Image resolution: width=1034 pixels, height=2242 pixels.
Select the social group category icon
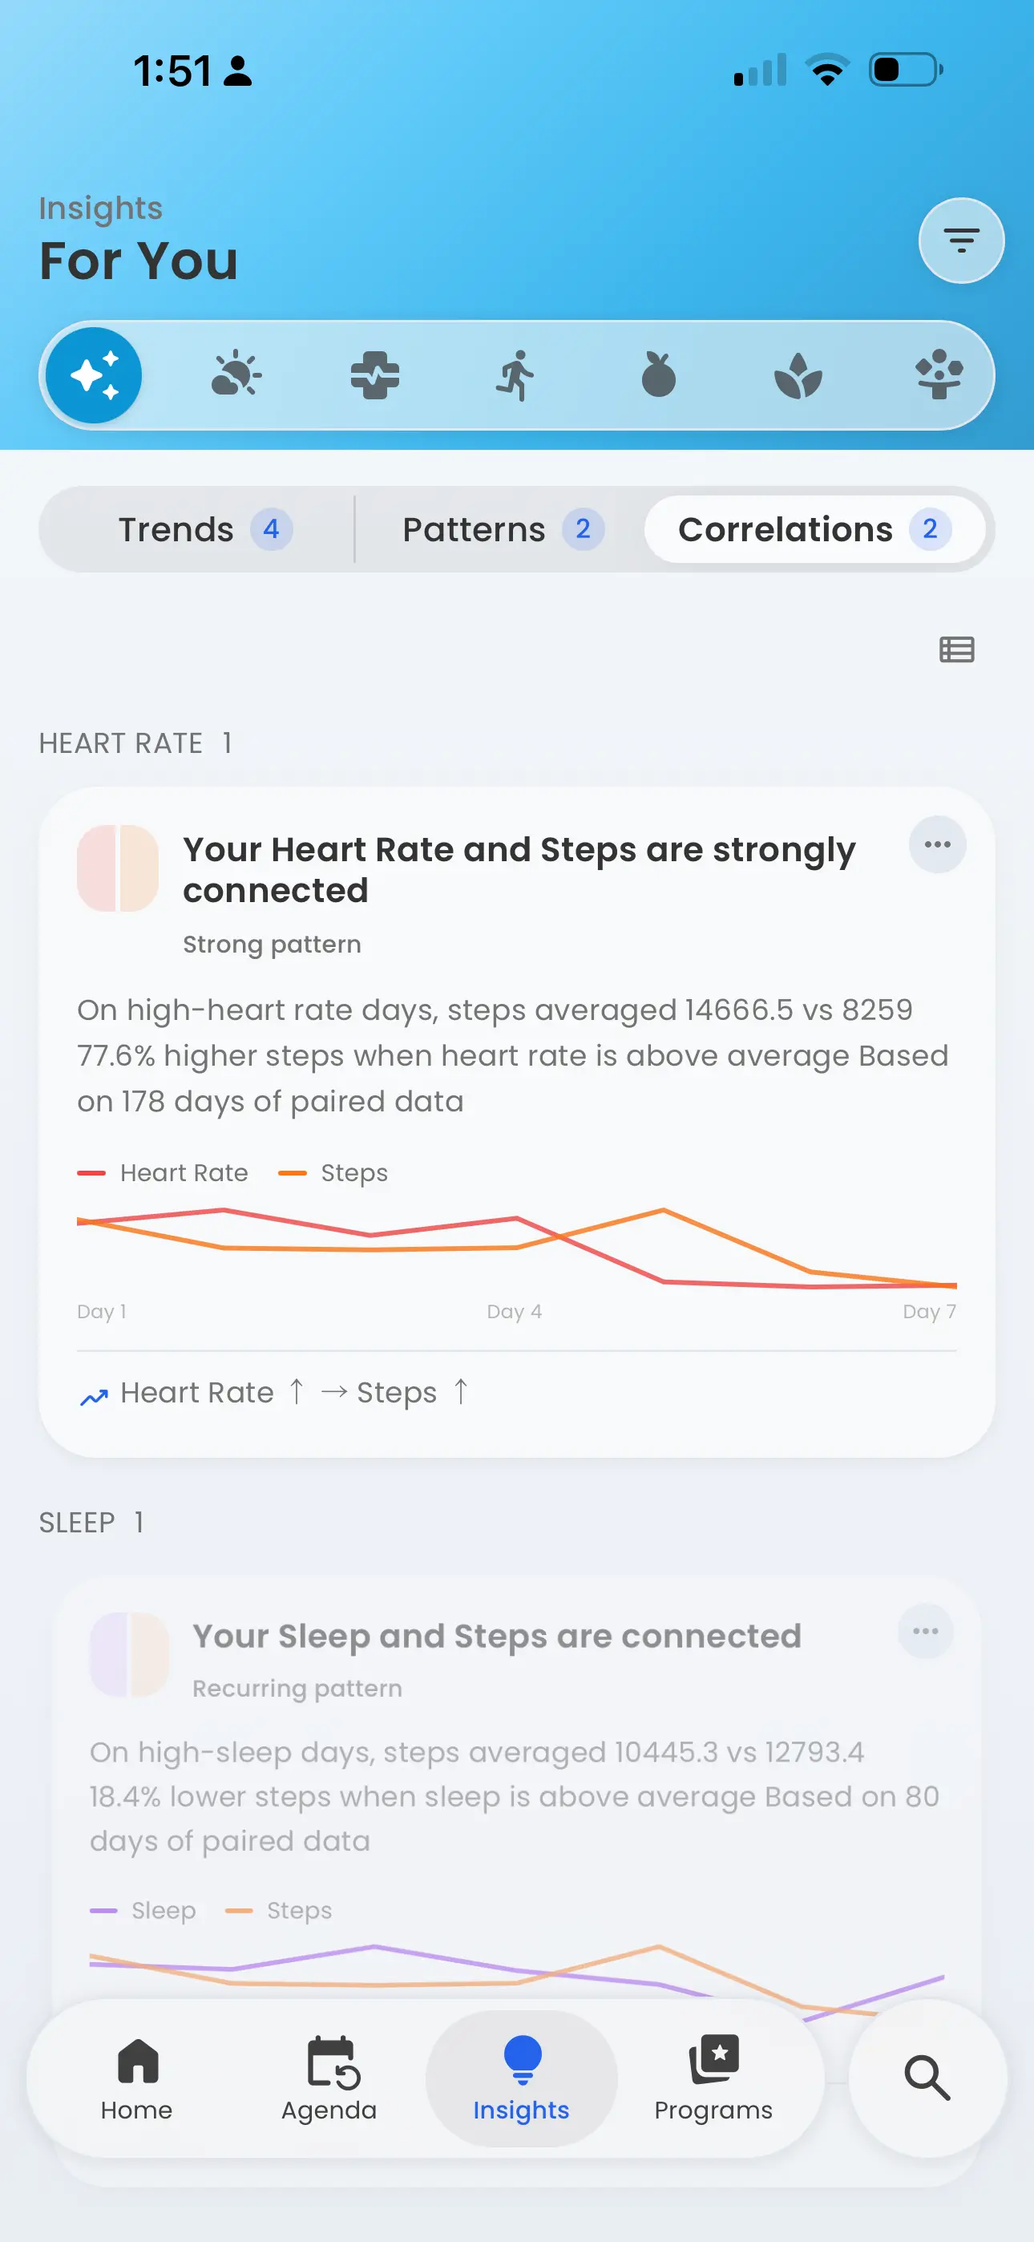pos(939,375)
